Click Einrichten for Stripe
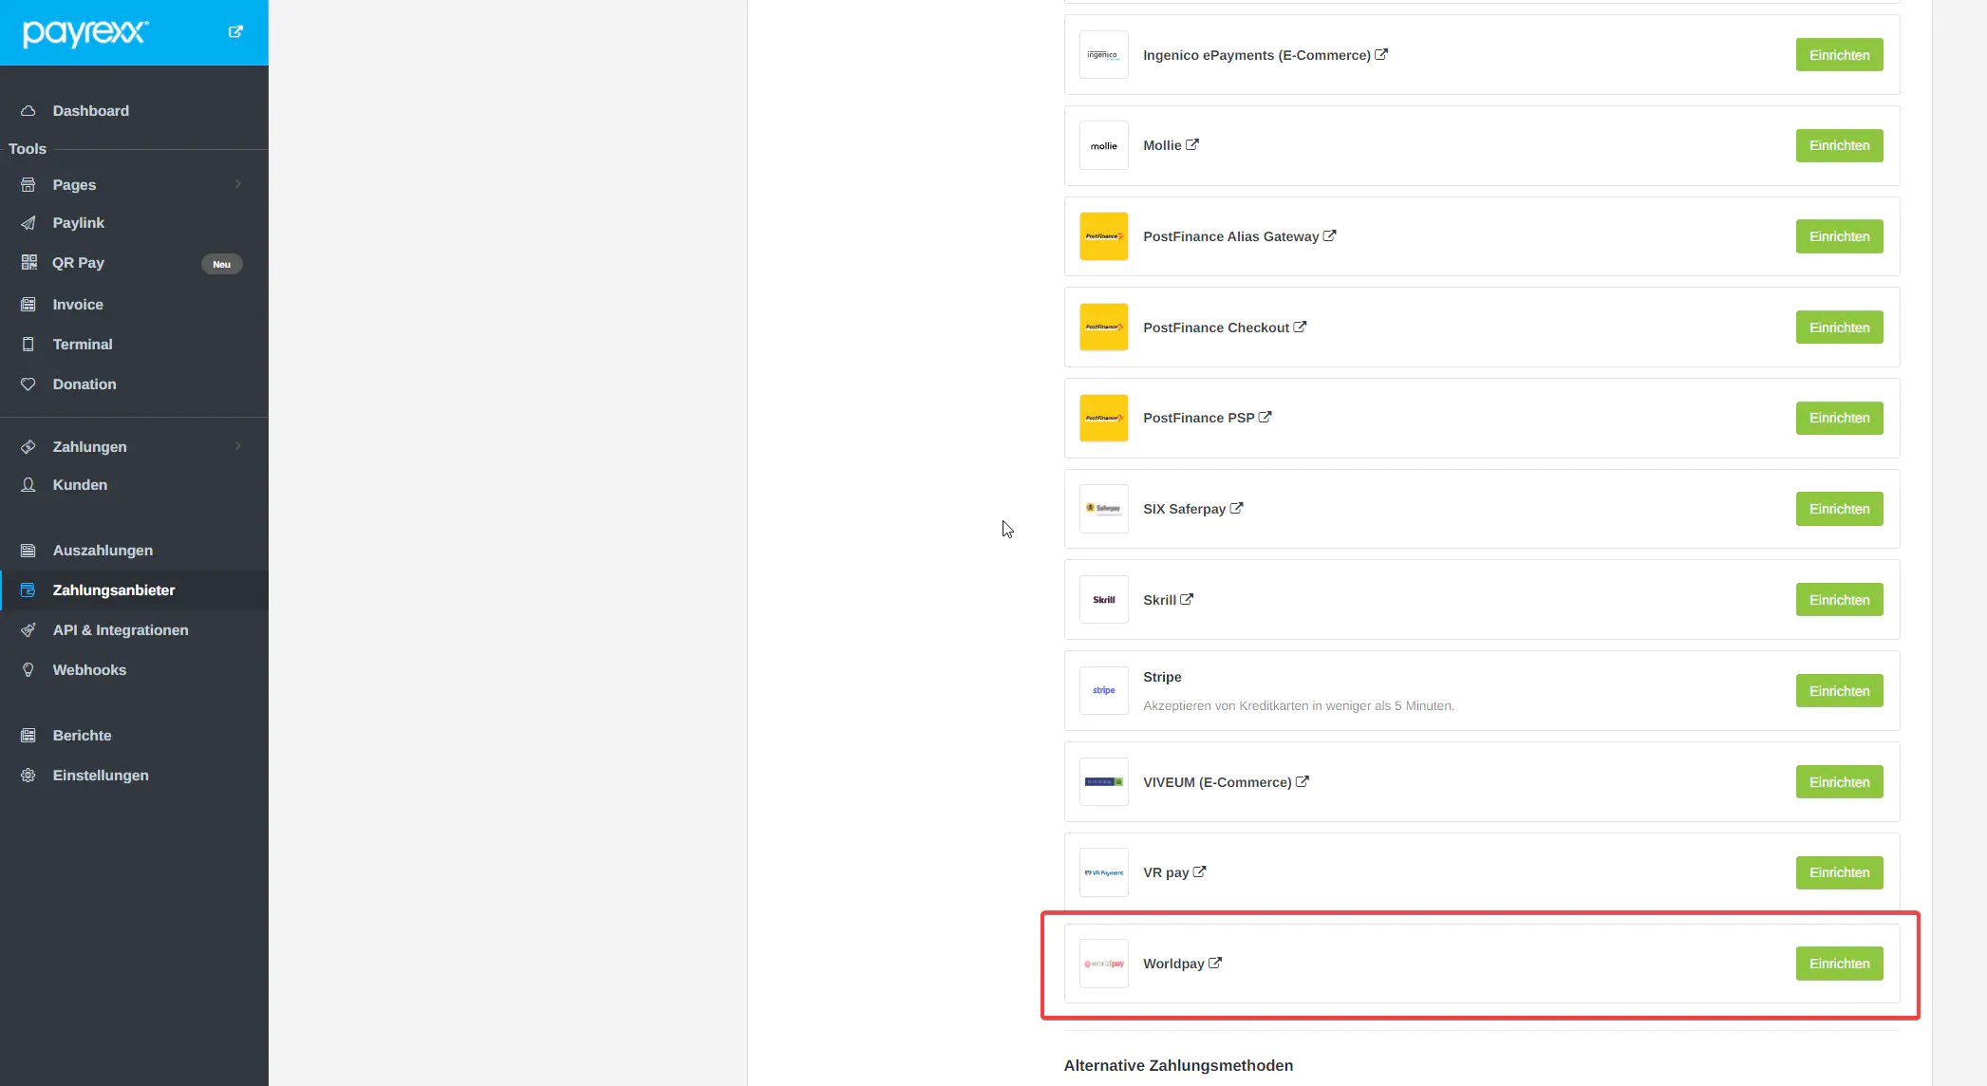This screenshot has width=1987, height=1086. 1838,691
